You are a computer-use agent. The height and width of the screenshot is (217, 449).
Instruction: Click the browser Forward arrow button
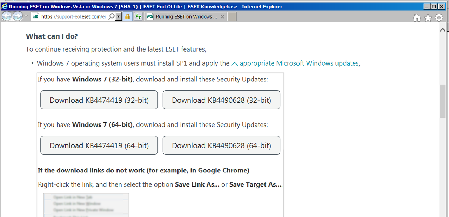(18, 16)
